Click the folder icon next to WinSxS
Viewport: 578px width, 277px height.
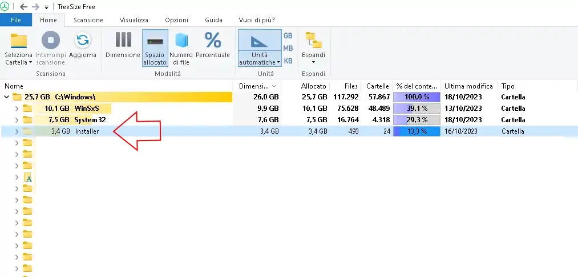[27, 109]
